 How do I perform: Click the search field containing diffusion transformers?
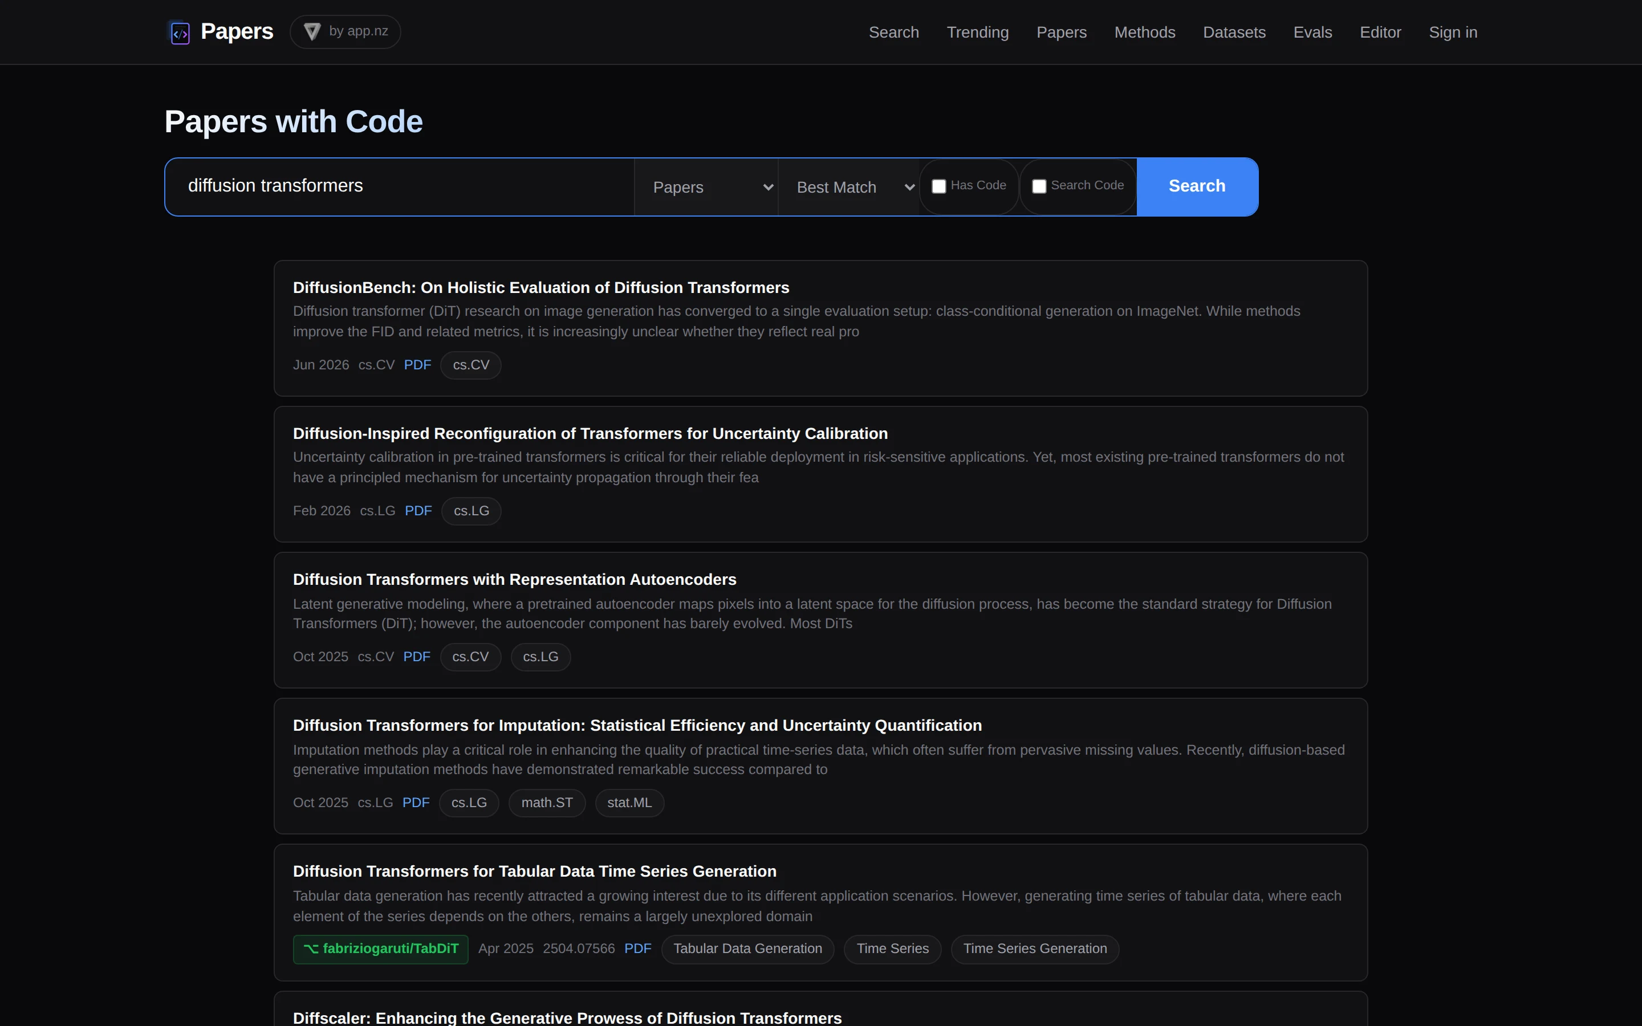400,186
